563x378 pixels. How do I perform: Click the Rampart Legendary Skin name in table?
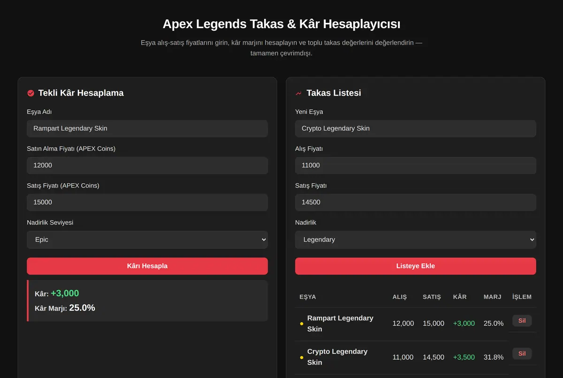coord(340,324)
